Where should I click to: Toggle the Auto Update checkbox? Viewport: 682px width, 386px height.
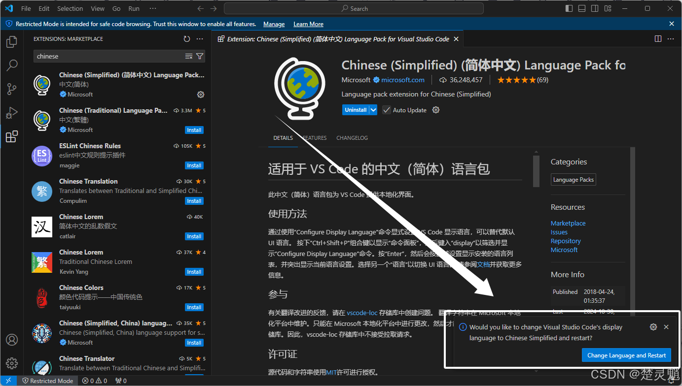coord(387,110)
